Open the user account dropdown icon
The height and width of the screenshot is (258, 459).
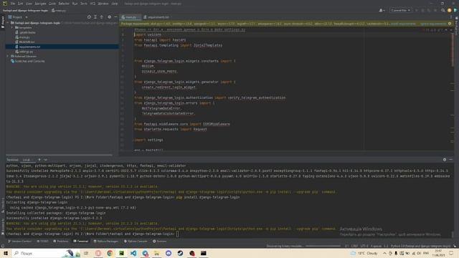pos(382,10)
